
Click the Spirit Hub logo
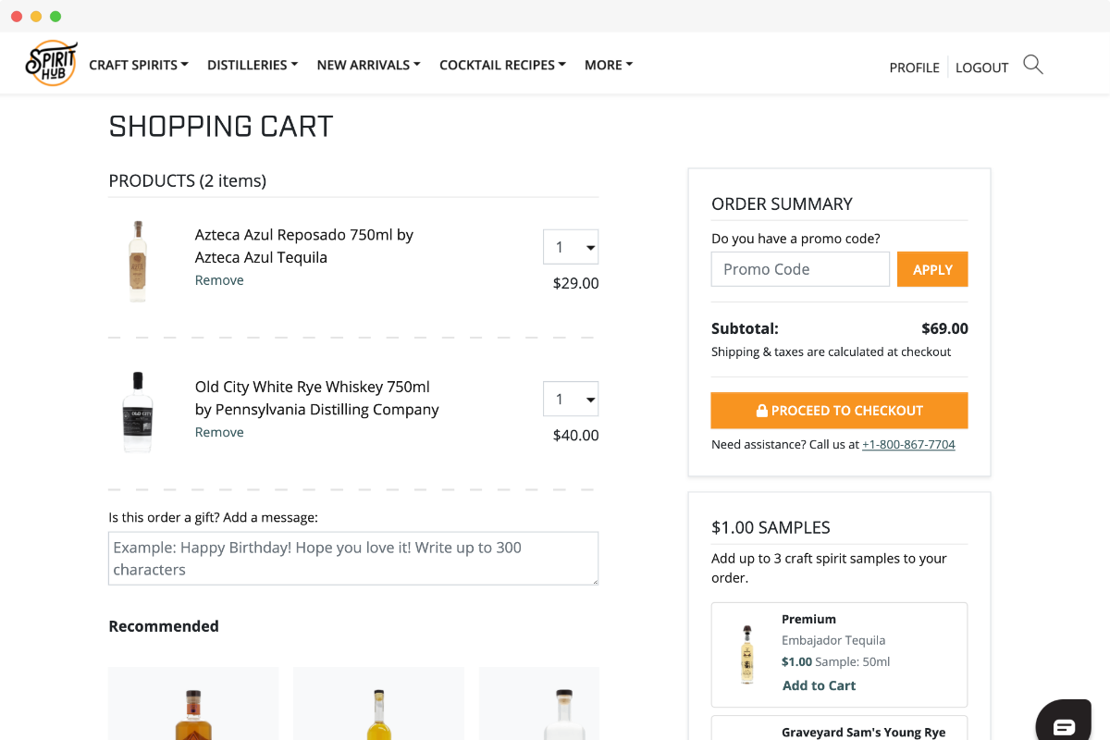point(51,64)
